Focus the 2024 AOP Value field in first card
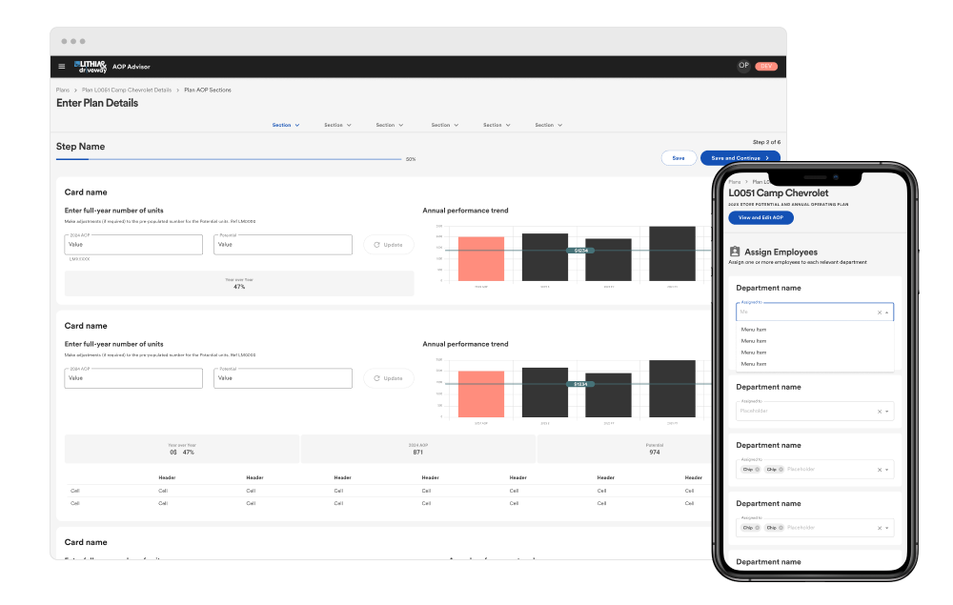The image size is (953, 605). pos(133,245)
